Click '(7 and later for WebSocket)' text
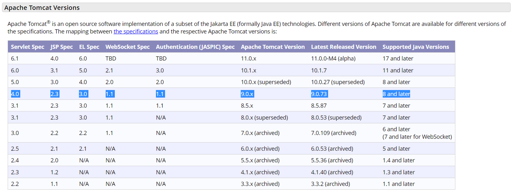The width and height of the screenshot is (513, 193). coord(417,137)
